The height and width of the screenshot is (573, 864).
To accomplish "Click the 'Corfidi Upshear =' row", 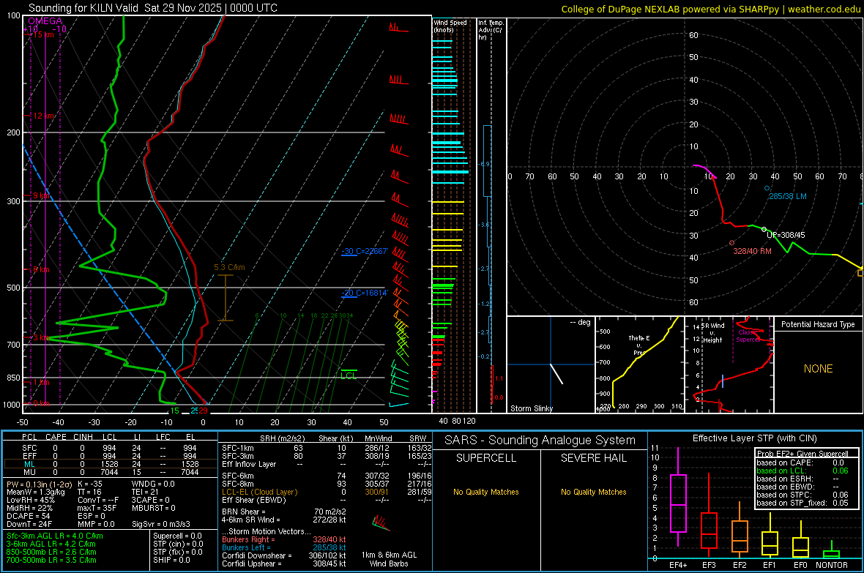I will coord(284,563).
